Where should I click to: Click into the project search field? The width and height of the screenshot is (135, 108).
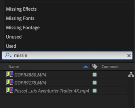tap(67, 55)
